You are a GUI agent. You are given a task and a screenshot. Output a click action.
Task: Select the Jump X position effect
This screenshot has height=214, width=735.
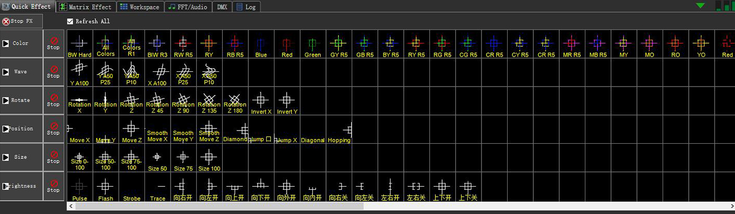click(x=287, y=129)
